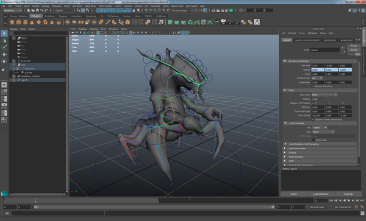366x221 pixels.
Task: Click the Save Scene icon
Action: click(37, 10)
